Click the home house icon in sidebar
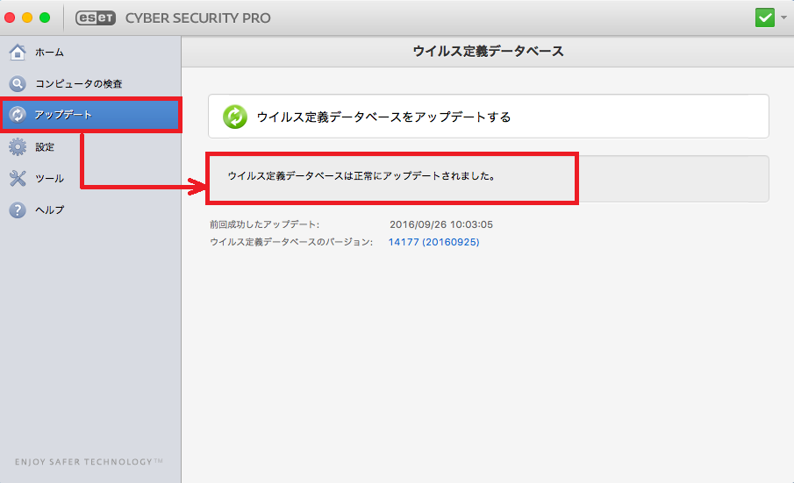The width and height of the screenshot is (794, 483). point(18,52)
